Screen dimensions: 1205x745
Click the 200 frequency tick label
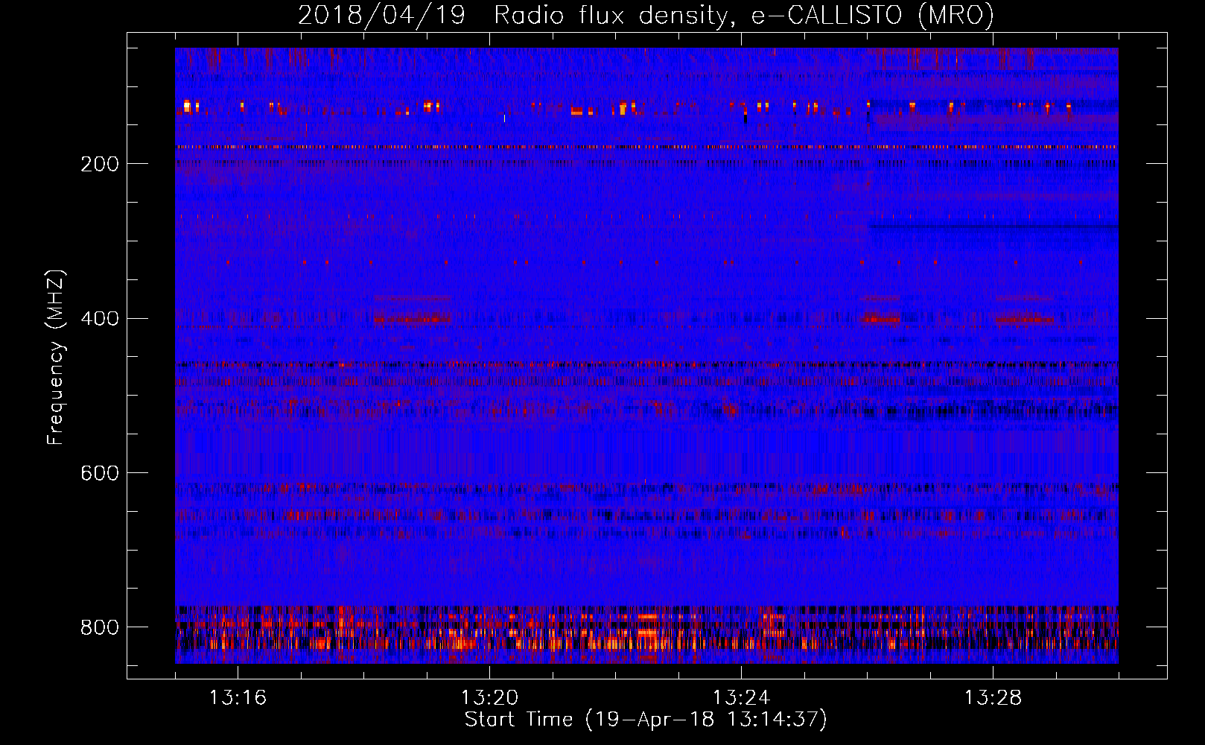100,164
